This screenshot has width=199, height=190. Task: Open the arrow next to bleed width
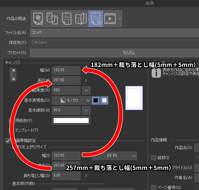tap(86, 176)
